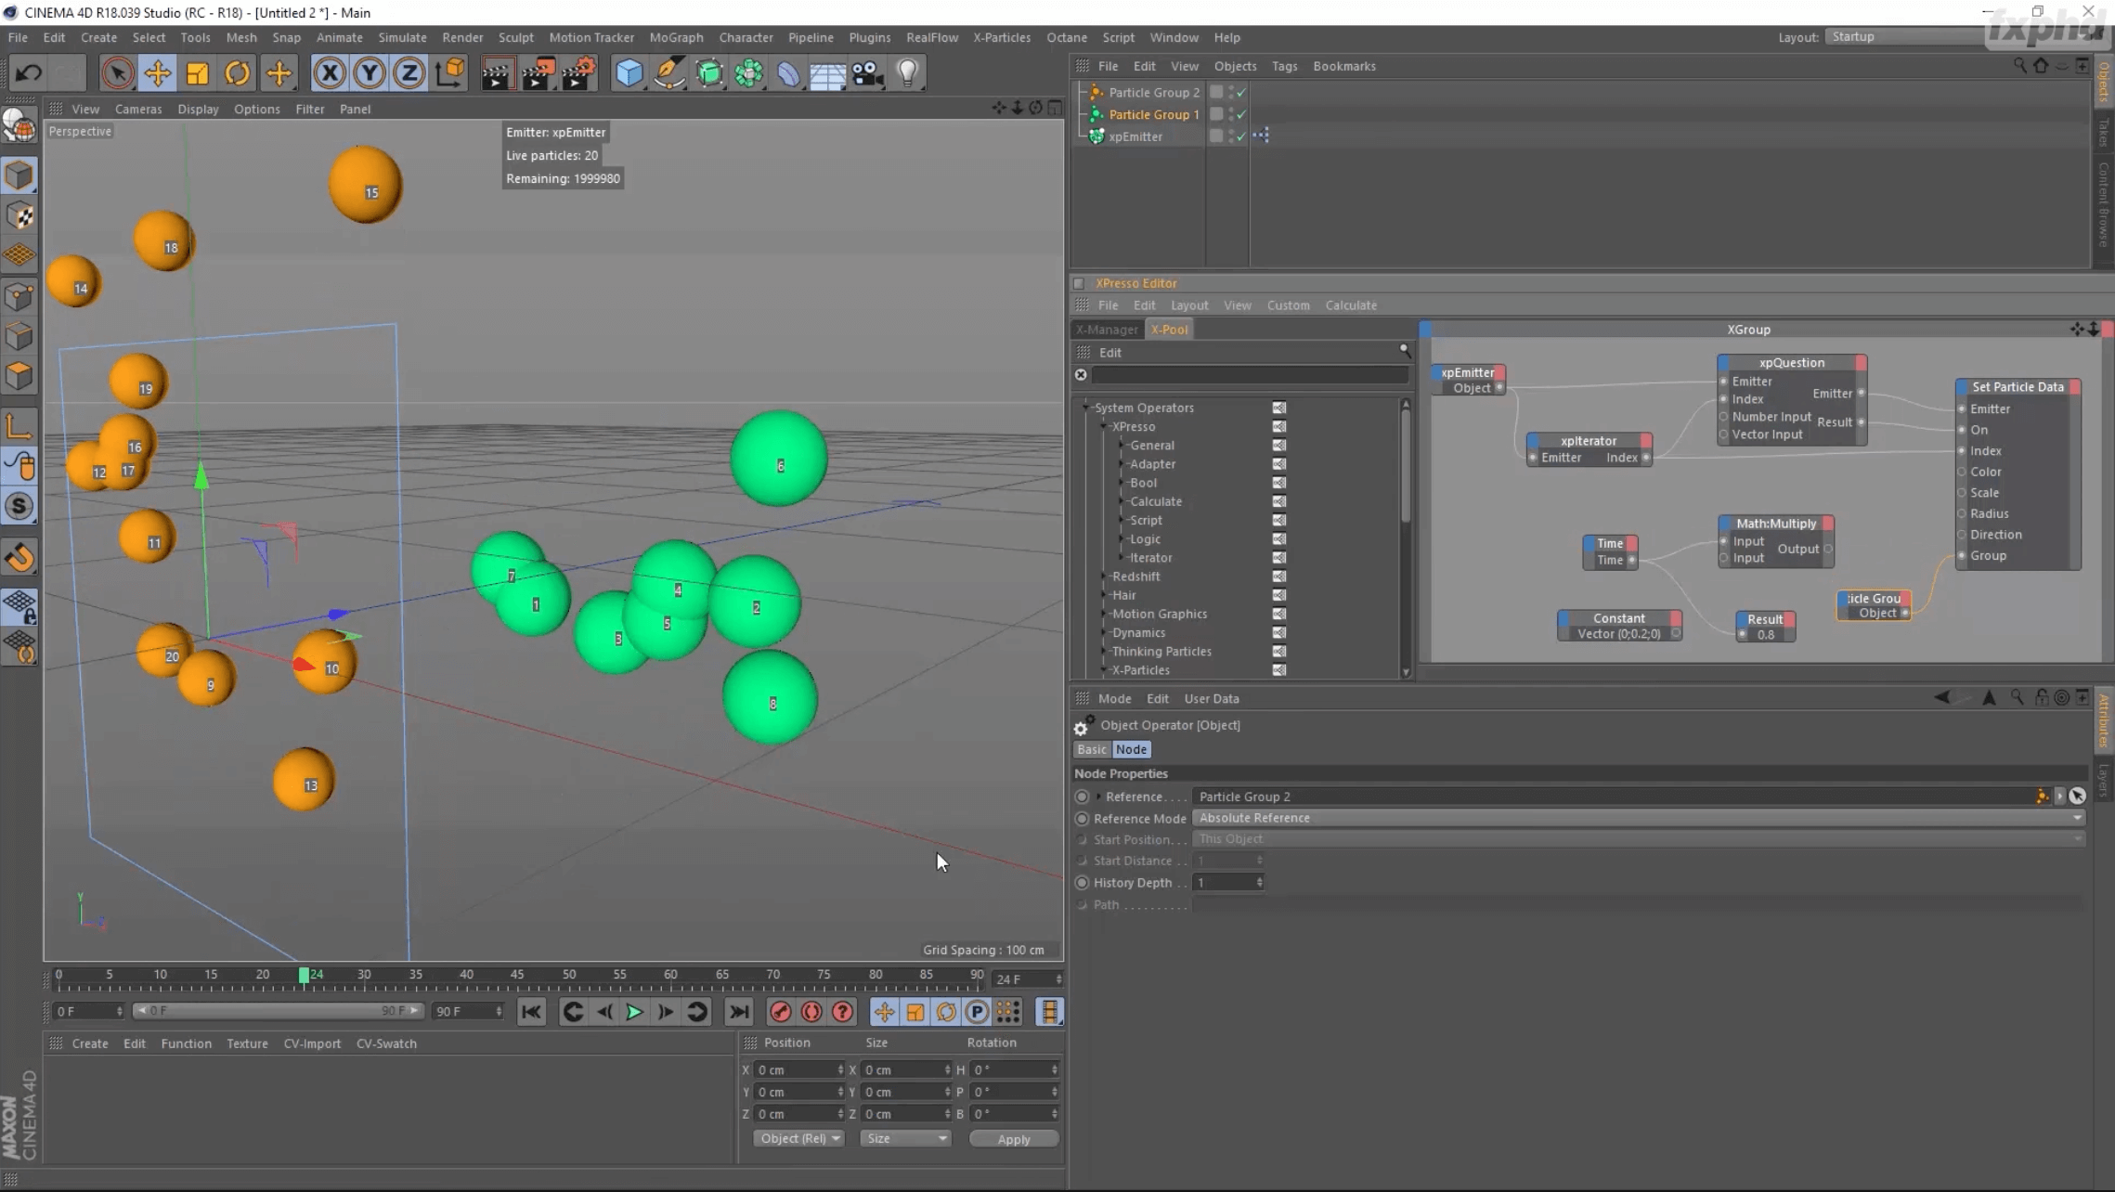The width and height of the screenshot is (2115, 1192).
Task: Add a Cube primitive object
Action: coord(629,72)
